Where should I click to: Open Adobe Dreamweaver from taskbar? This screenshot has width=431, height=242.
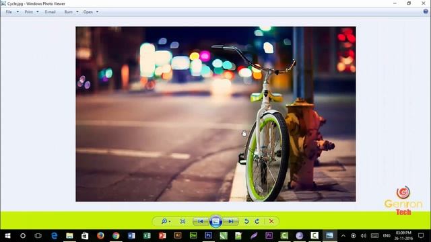coord(193,235)
